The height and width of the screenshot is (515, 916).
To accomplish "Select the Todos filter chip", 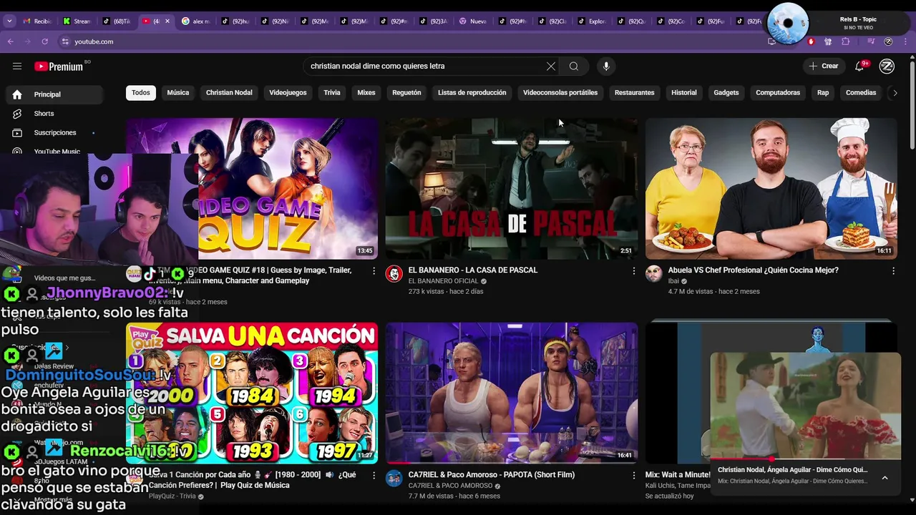I will pos(141,92).
